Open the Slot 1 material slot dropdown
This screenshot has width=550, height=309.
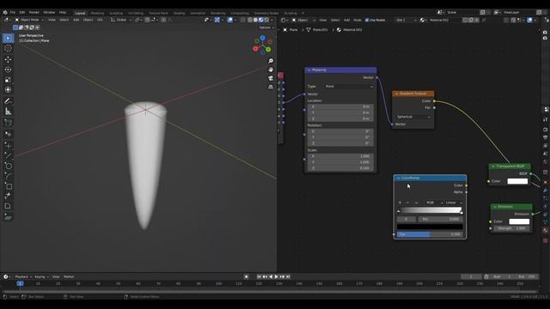[406, 20]
